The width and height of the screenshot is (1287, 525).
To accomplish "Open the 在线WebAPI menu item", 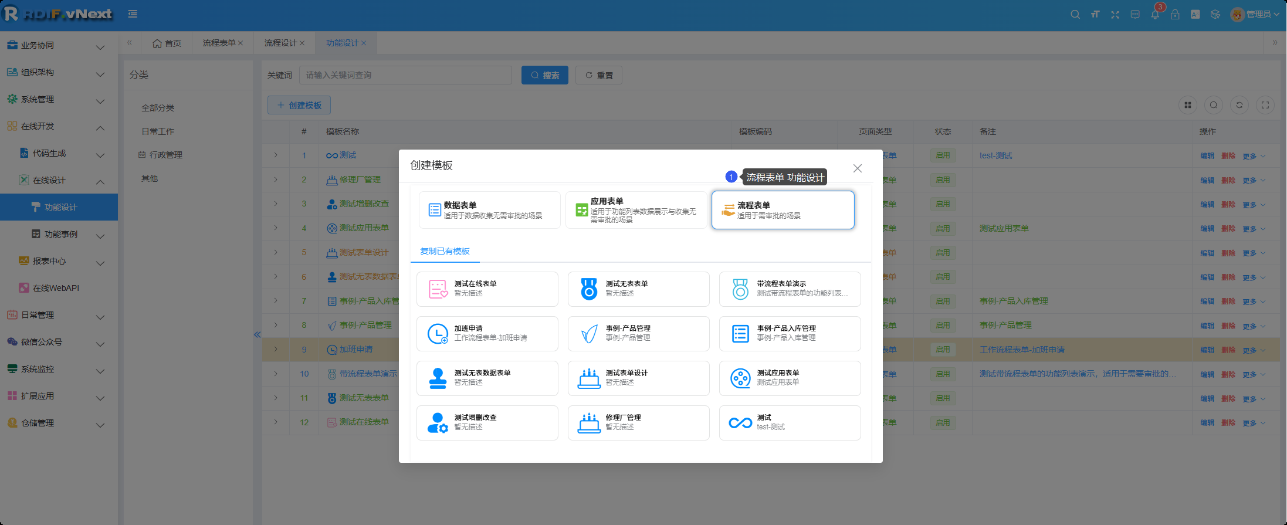I will 59,288.
